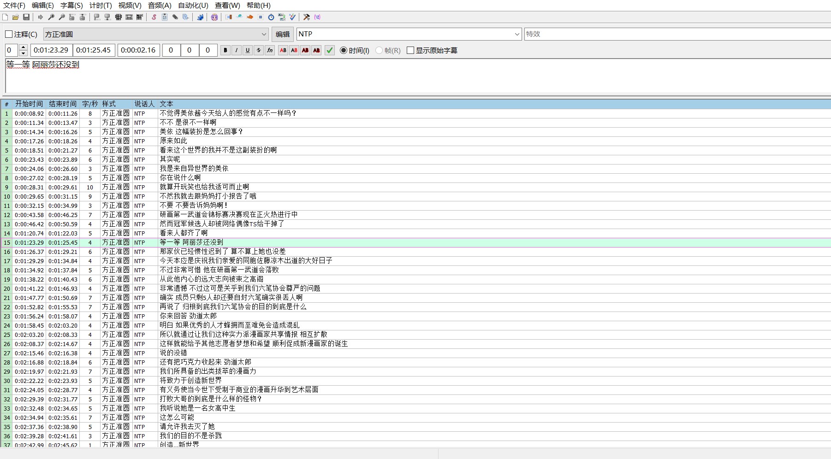Open the spell checker icon

click(x=292, y=17)
